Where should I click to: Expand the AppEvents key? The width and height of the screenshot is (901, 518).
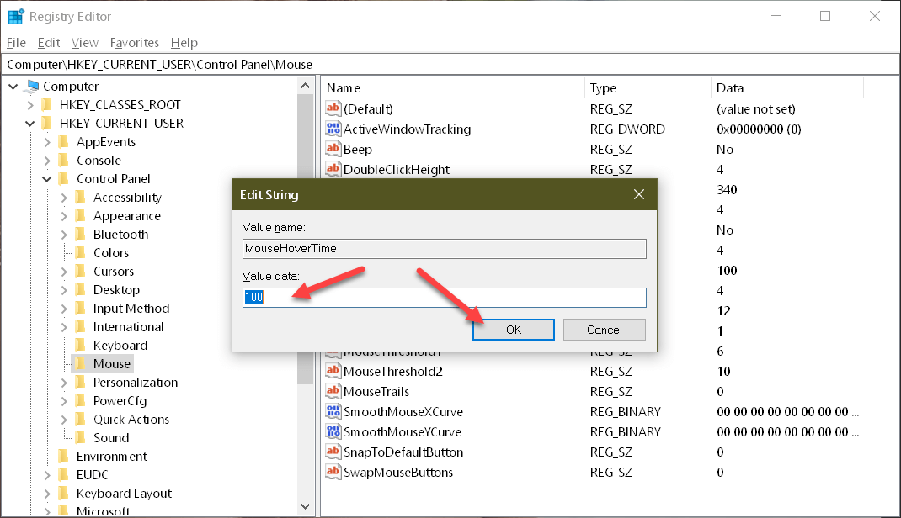point(47,141)
